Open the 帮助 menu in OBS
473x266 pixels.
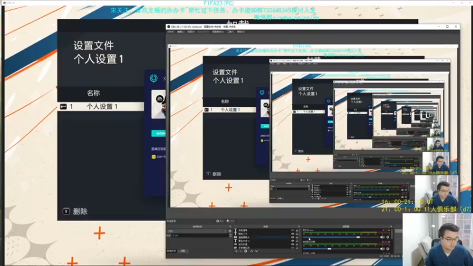pyautogui.click(x=241, y=32)
